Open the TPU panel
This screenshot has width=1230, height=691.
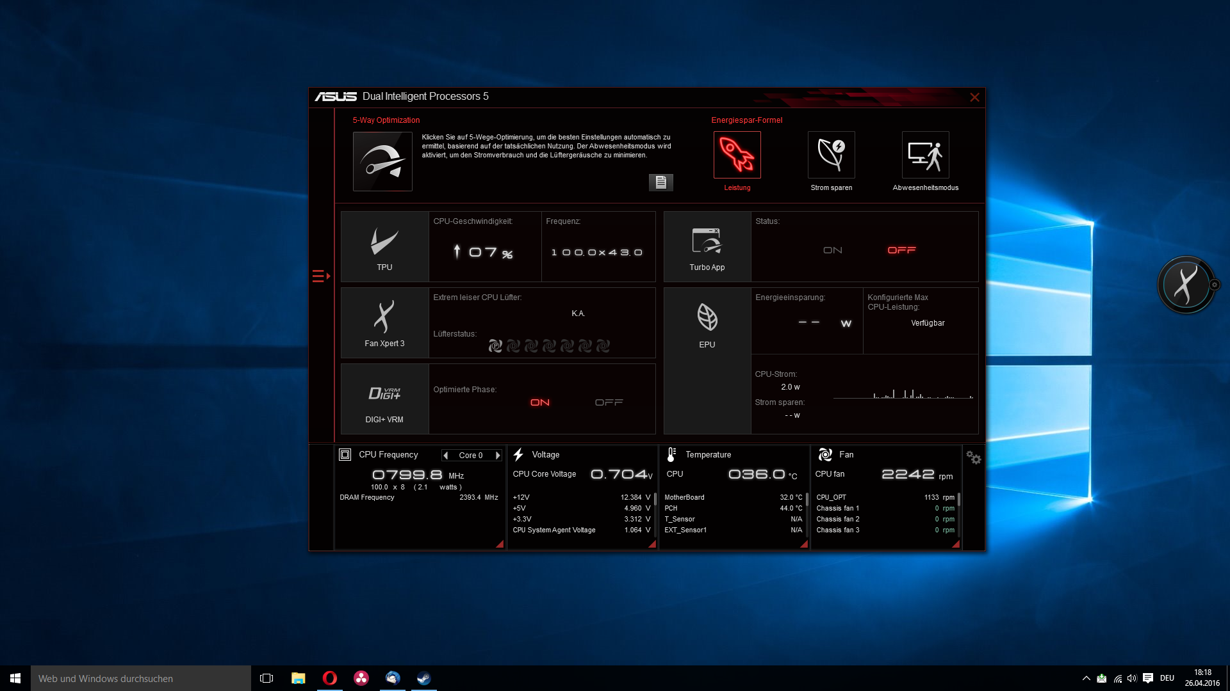click(x=384, y=247)
